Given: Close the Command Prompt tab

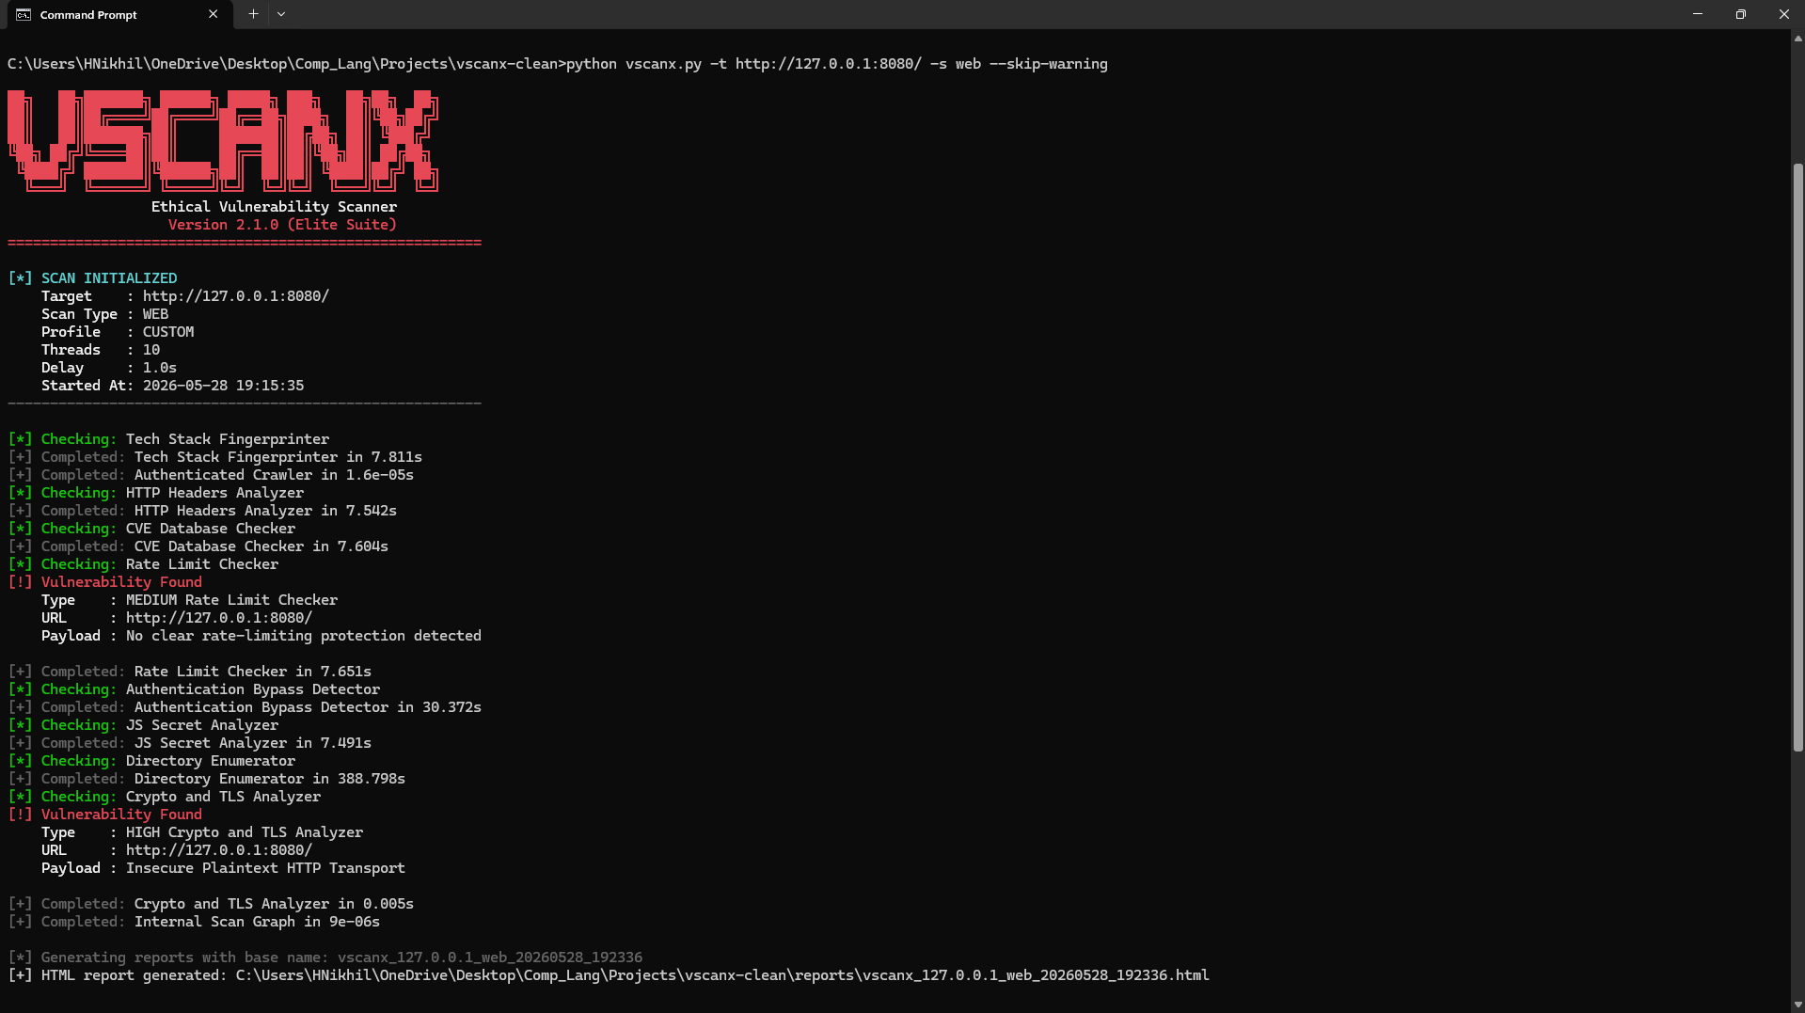Looking at the screenshot, I should (214, 14).
